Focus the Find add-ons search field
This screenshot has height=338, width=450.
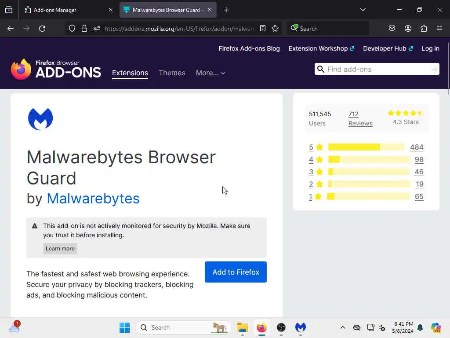pyautogui.click(x=377, y=69)
